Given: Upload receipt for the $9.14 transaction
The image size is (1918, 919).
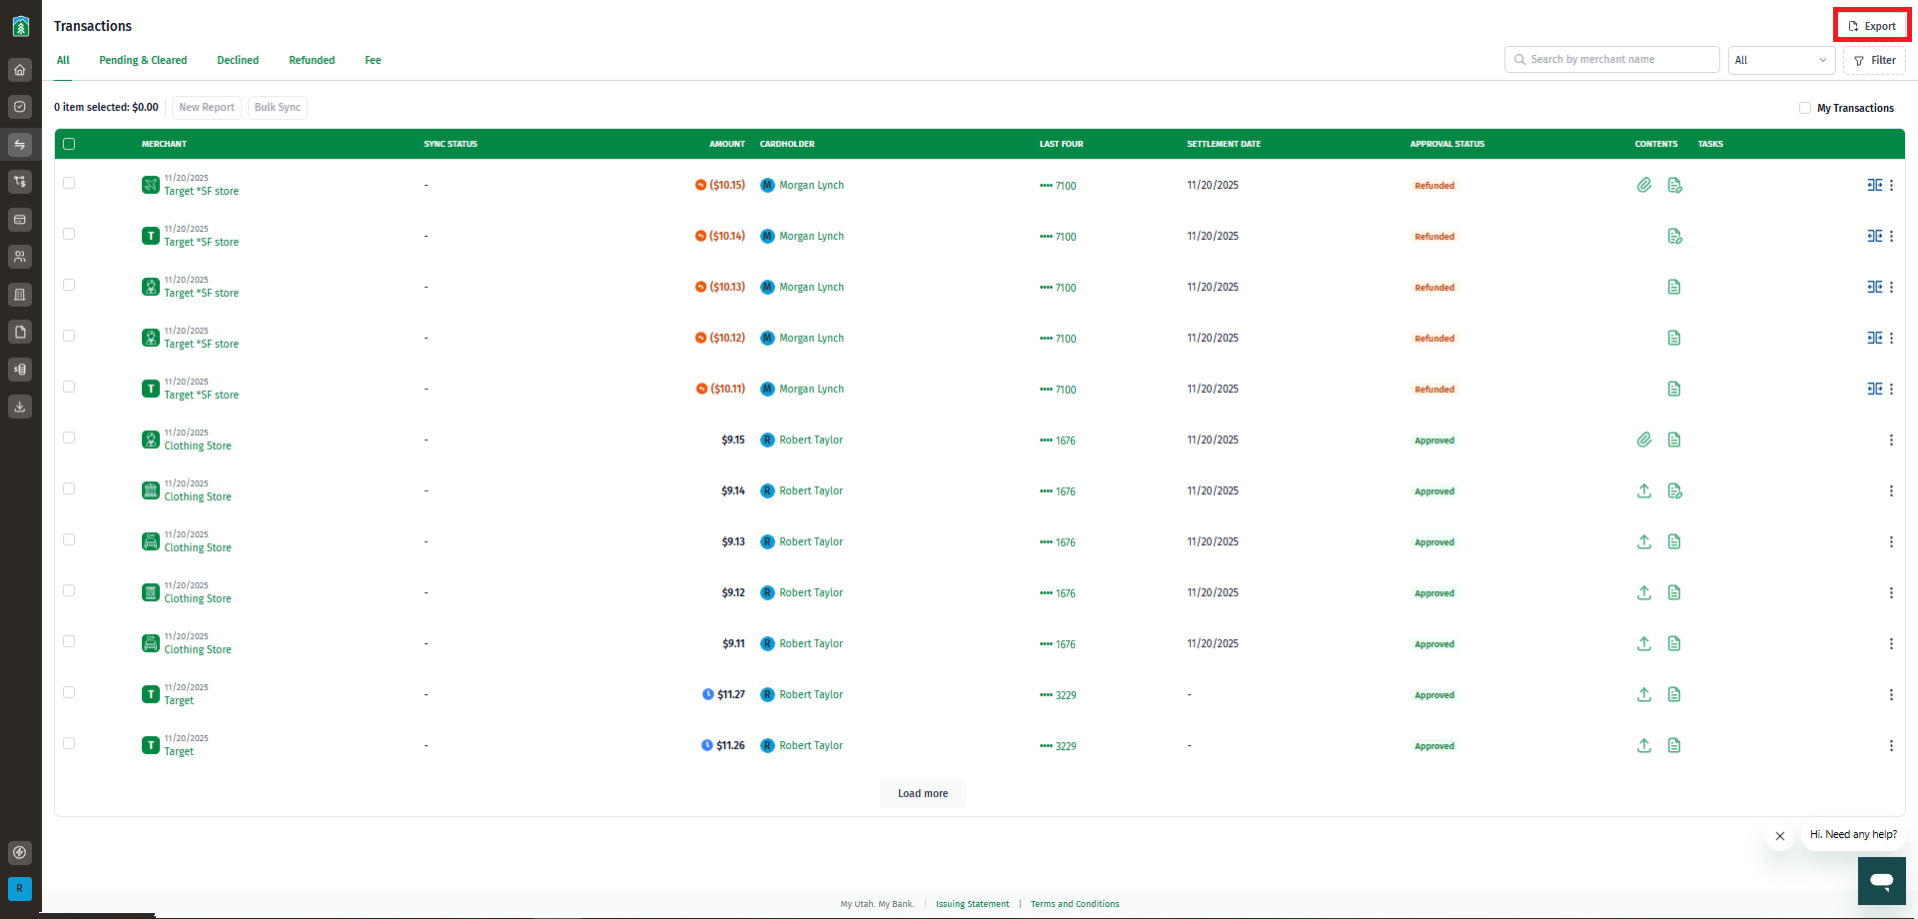Looking at the screenshot, I should pos(1644,490).
